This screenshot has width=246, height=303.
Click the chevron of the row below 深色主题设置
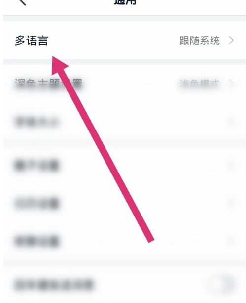click(x=231, y=122)
